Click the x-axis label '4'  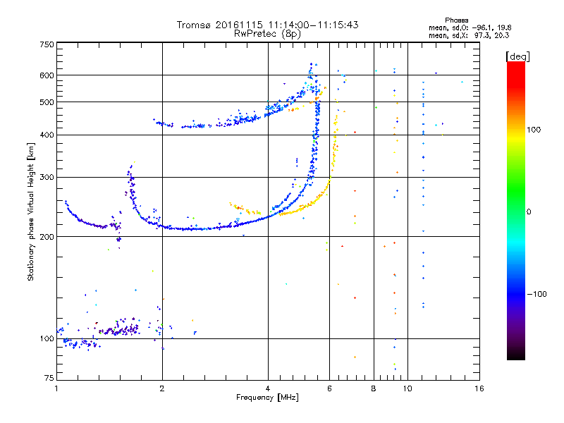(268, 388)
